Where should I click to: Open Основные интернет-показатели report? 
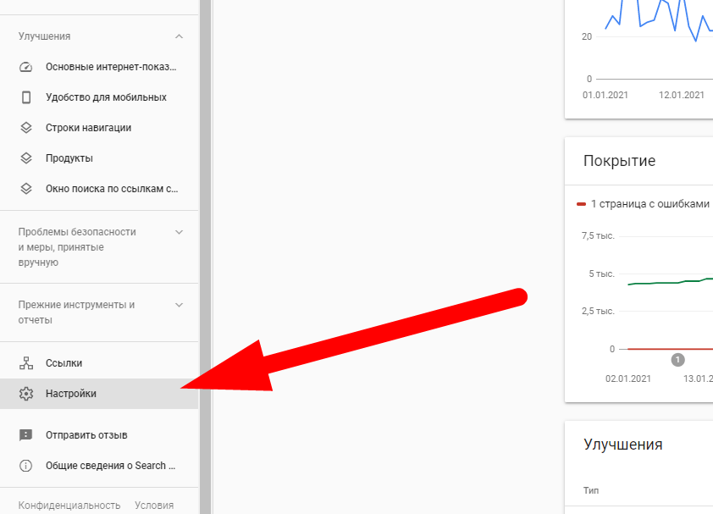[99, 67]
